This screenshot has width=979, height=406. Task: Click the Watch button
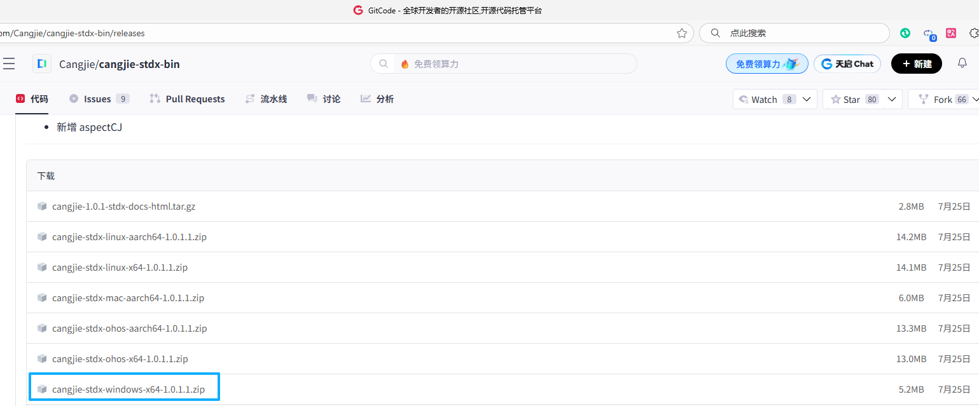coord(767,99)
